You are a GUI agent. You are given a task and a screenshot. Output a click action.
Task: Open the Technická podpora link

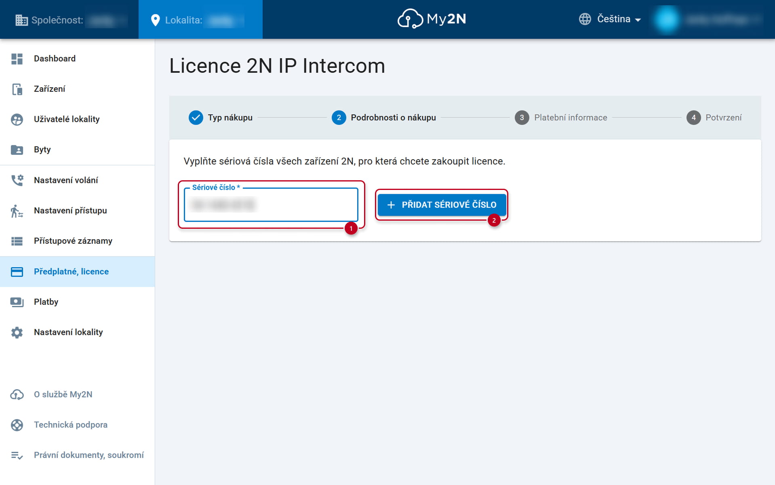pyautogui.click(x=77, y=425)
